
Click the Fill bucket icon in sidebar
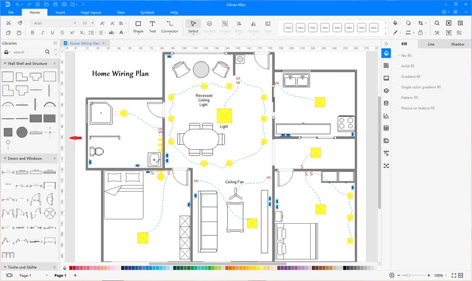386,53
